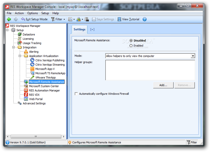The height and width of the screenshot is (152, 210).
Task: Click the RES VDX icon
Action: click(26, 94)
